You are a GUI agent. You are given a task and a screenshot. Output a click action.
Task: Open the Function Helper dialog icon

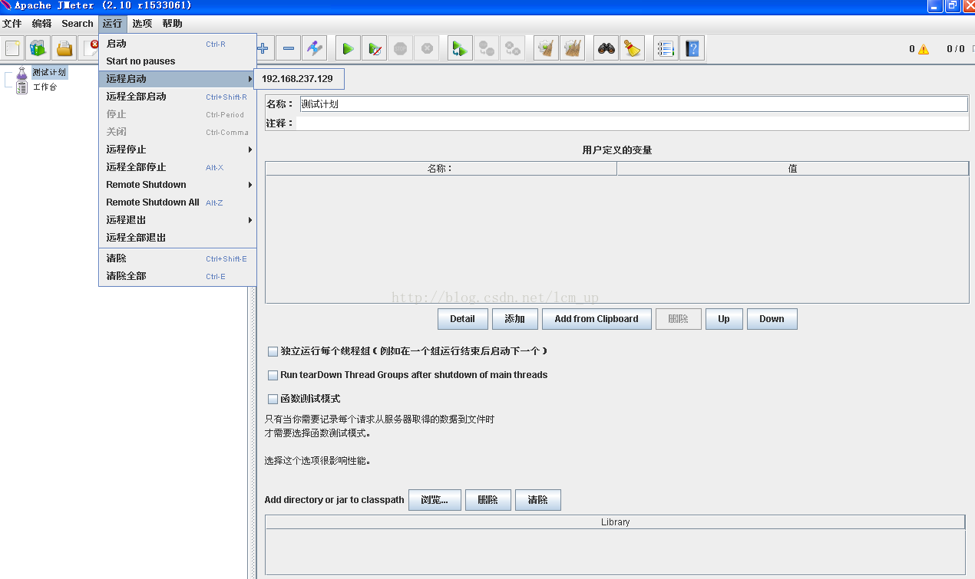tap(666, 48)
